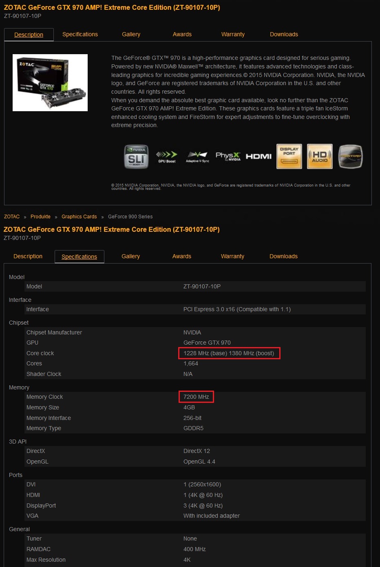
Task: Open the Graphics Cards breadcrumb link
Action: point(79,217)
